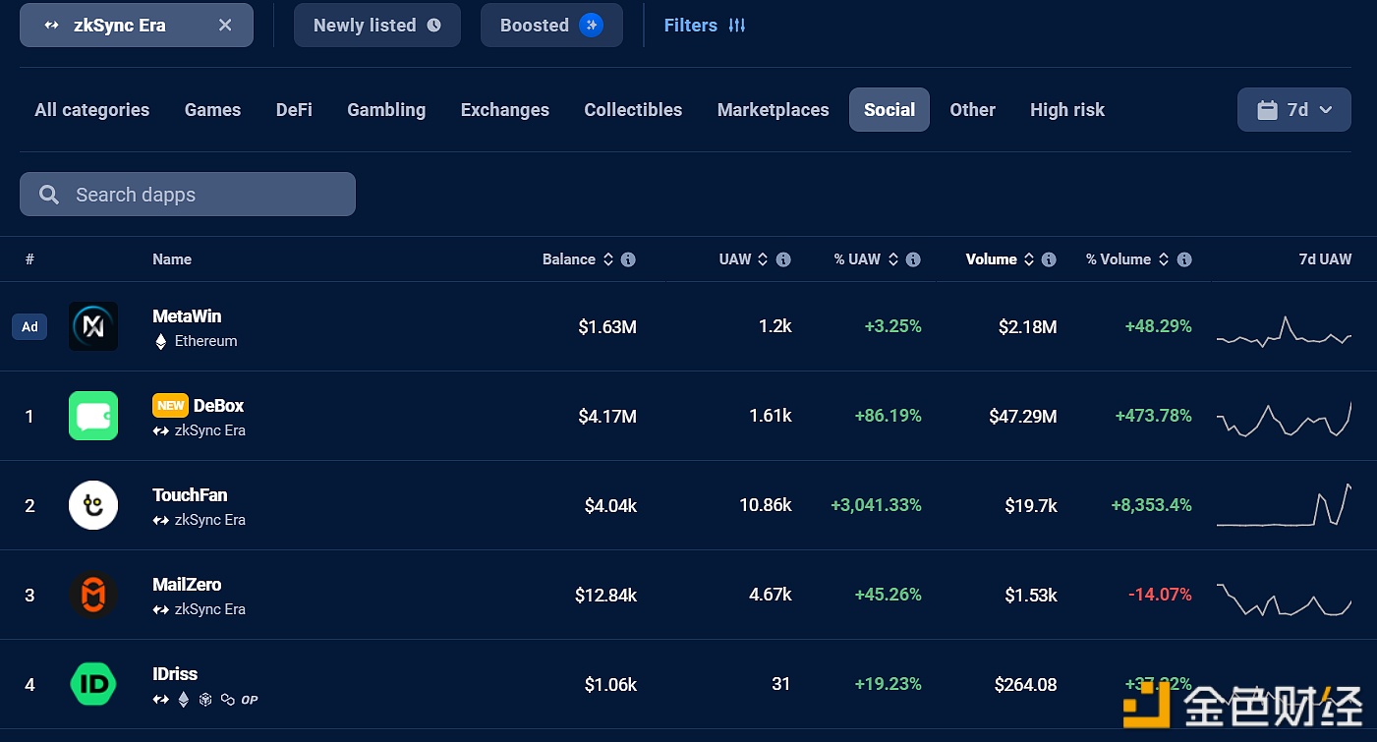Click the 7d UAW column header
1377x742 pixels.
[x=1325, y=259]
